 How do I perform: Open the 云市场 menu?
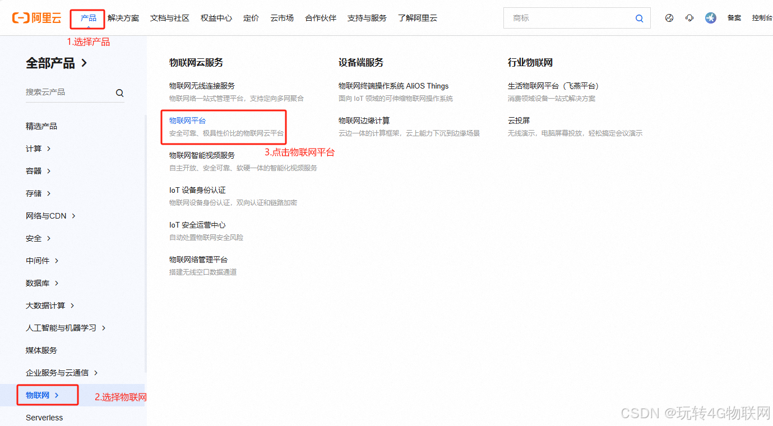tap(282, 18)
